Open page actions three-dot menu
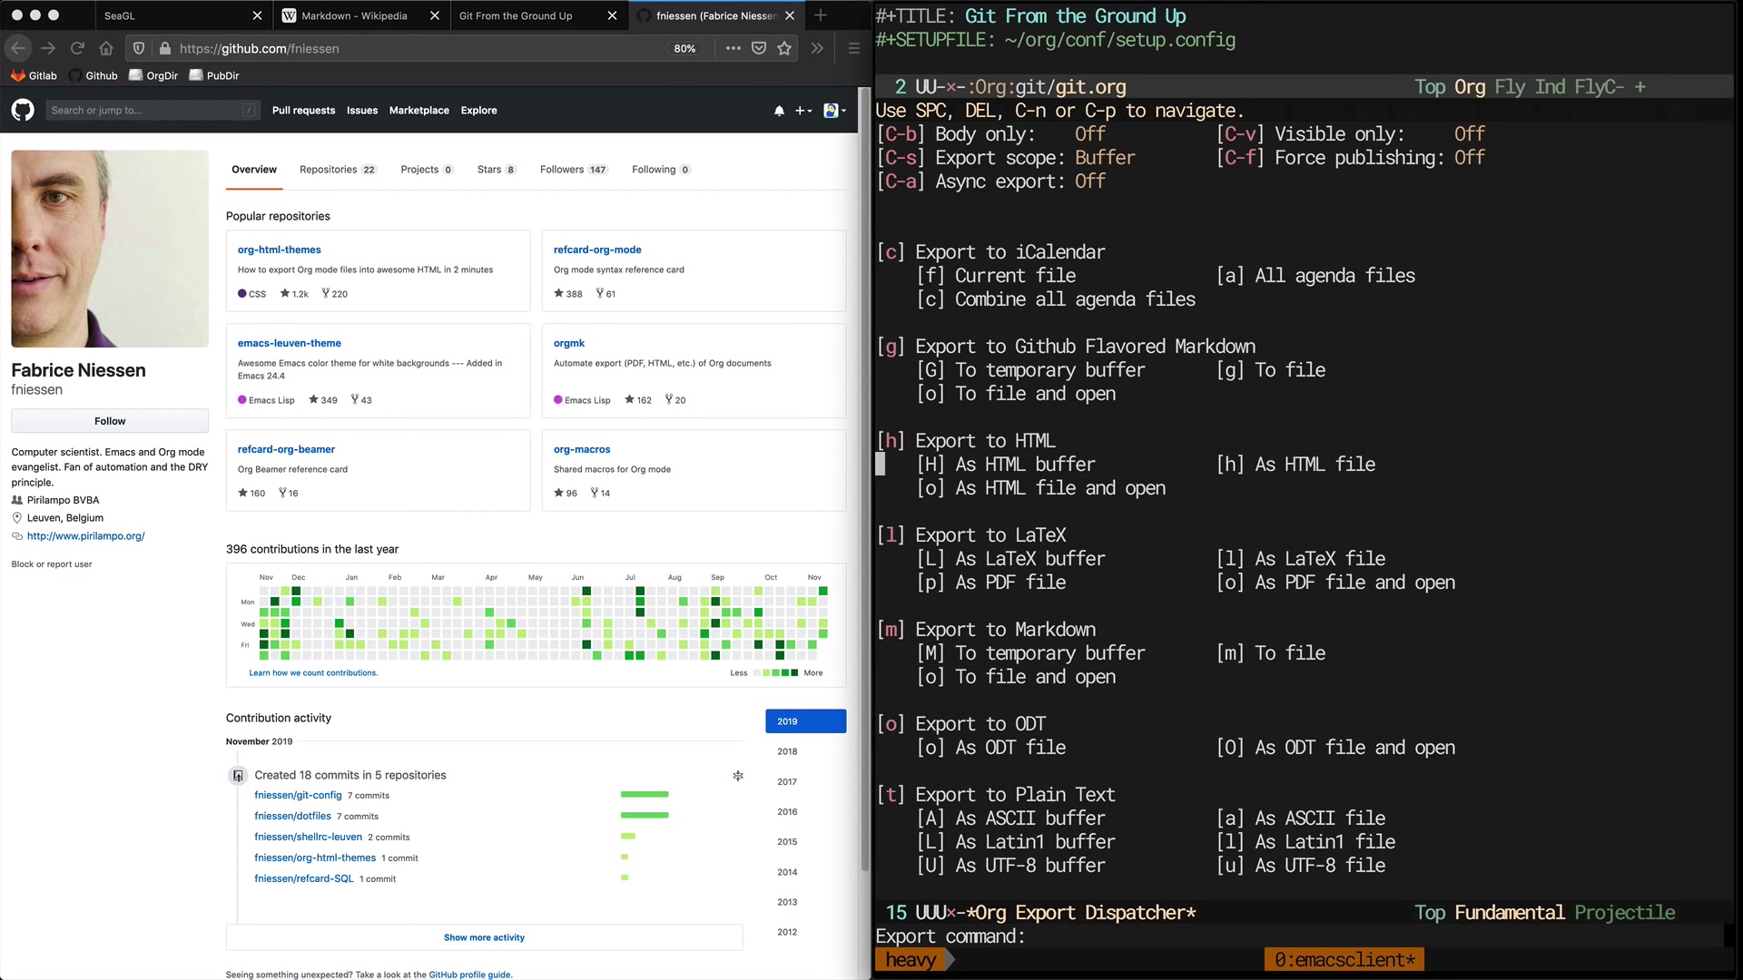 tap(733, 48)
